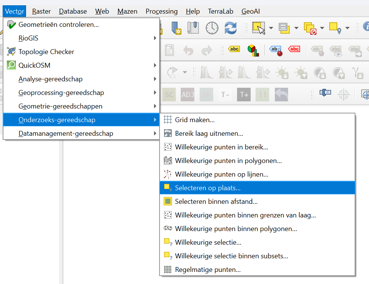369x284 pixels.
Task: Click the redo arrow icon
Action: (207, 50)
